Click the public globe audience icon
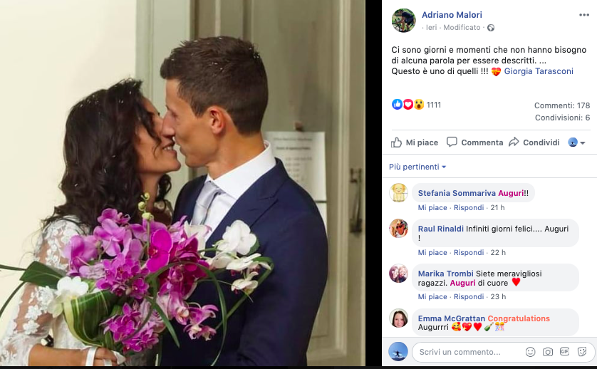597x369 pixels. click(x=491, y=28)
